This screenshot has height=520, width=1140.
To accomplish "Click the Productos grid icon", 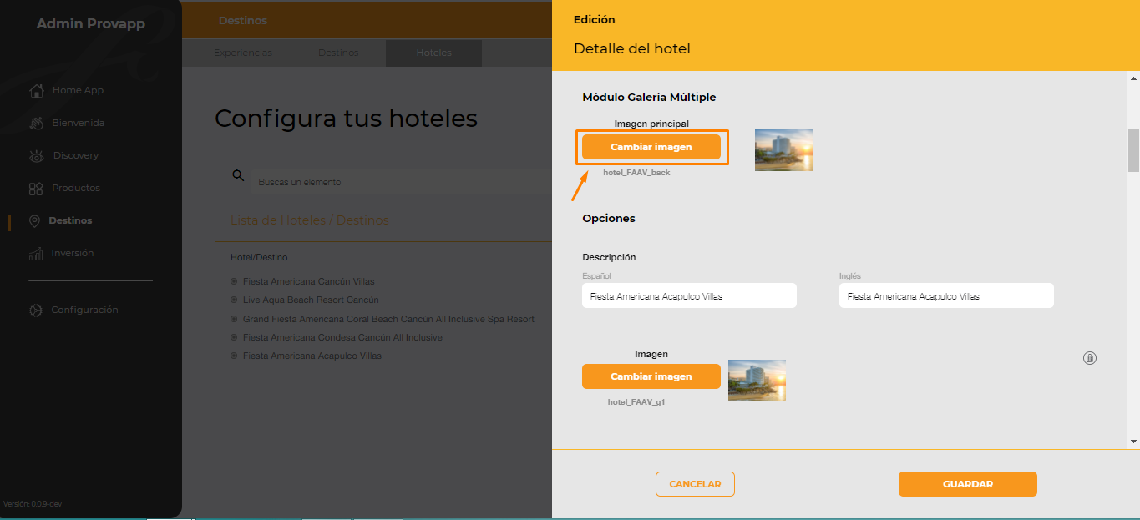I will 36,188.
